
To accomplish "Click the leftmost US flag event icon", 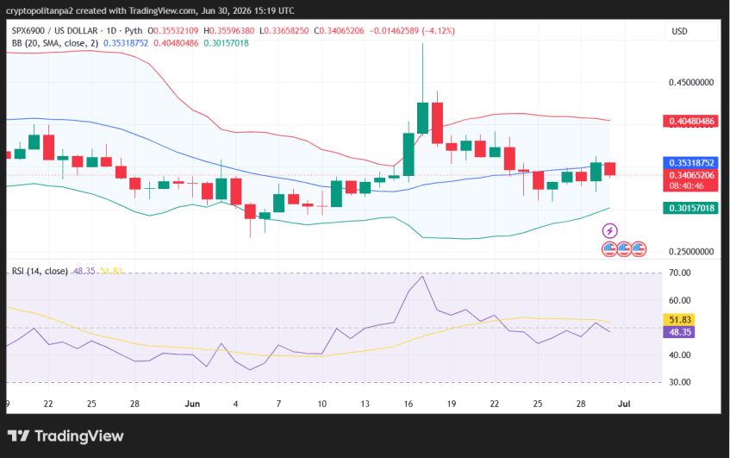I will click(609, 249).
